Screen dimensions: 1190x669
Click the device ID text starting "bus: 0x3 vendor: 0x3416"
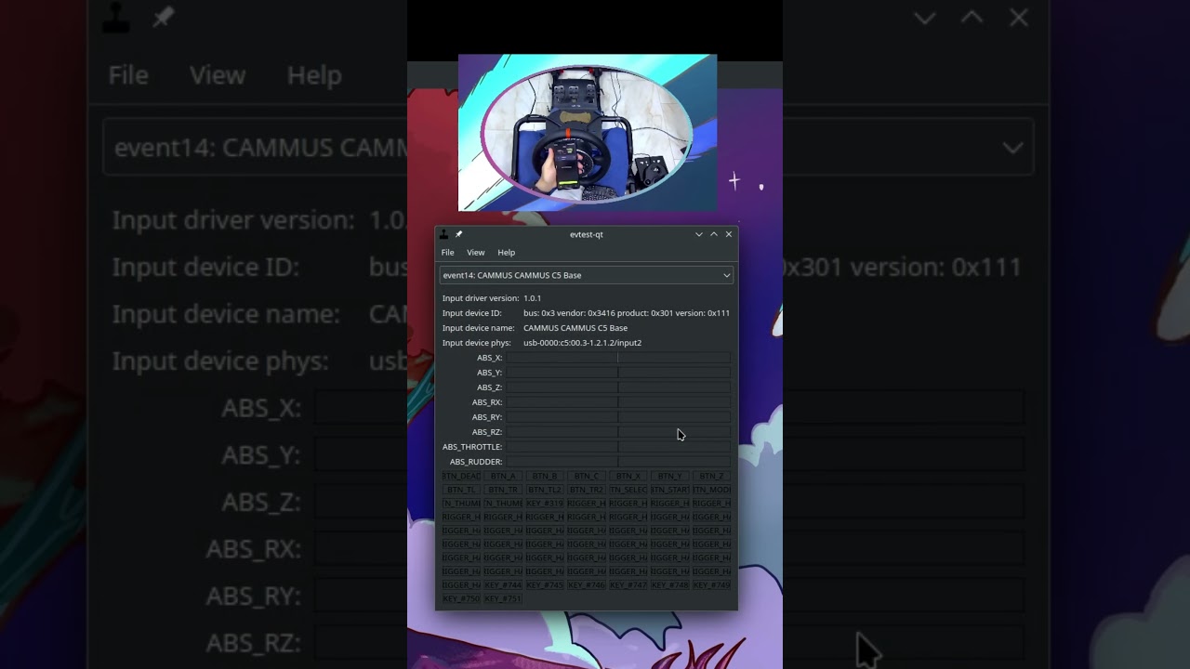(x=627, y=313)
